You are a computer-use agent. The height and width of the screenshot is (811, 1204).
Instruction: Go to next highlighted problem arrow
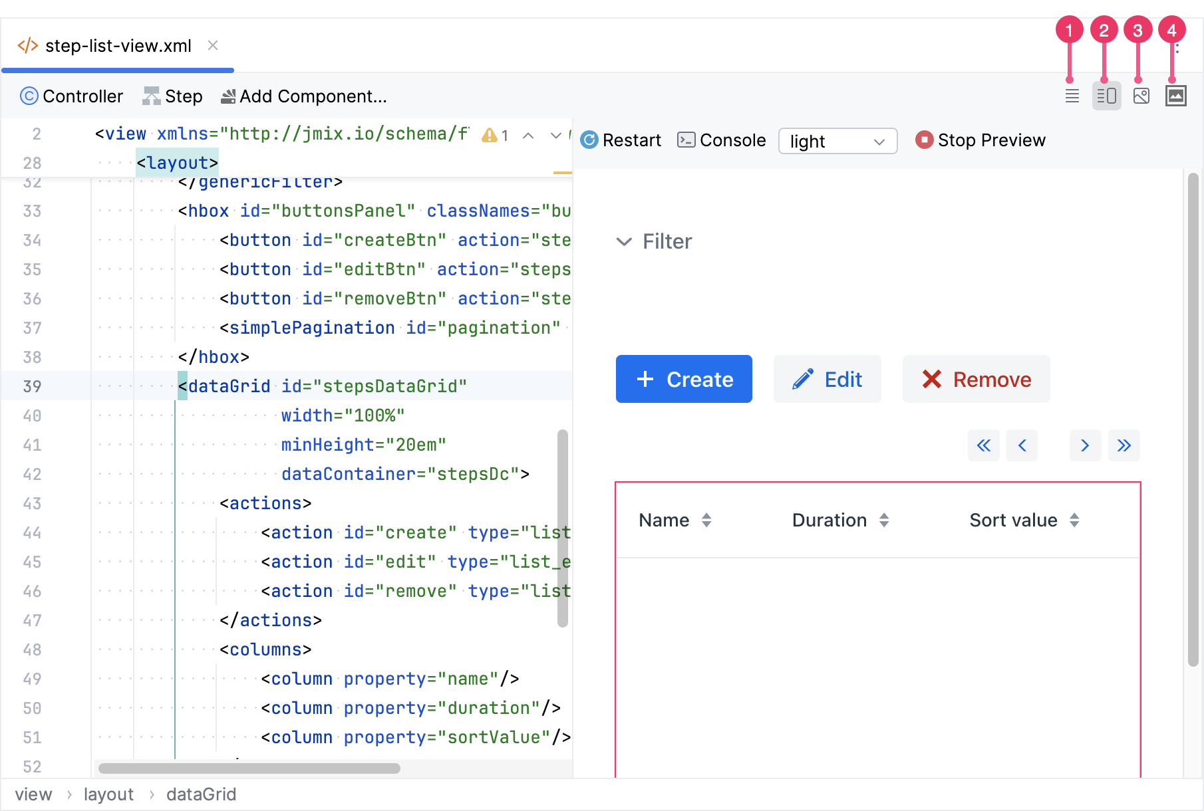pos(555,136)
